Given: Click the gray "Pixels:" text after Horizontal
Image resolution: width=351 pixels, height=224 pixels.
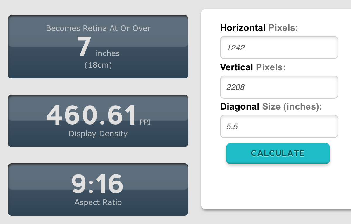Looking at the screenshot, I should (283, 28).
